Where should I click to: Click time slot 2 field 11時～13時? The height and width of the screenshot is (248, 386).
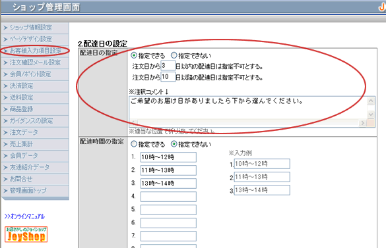pyautogui.click(x=168, y=170)
